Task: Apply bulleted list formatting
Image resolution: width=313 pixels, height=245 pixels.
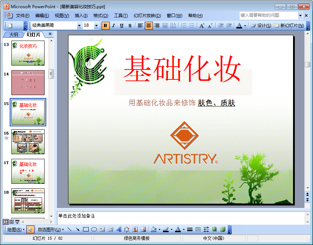Action: pos(192,26)
